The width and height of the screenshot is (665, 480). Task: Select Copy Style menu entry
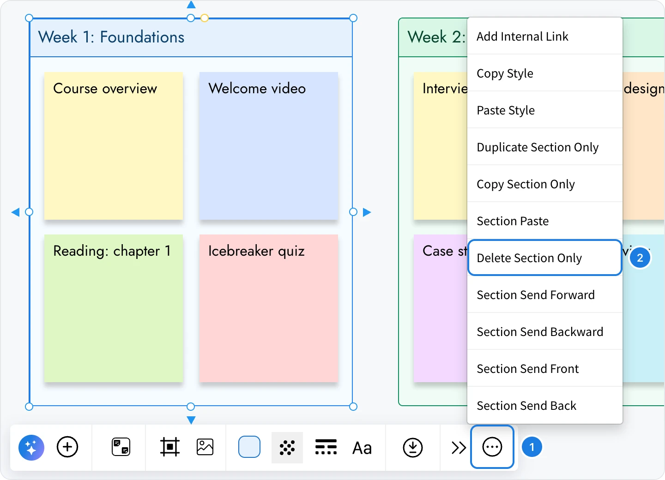[x=545, y=73]
